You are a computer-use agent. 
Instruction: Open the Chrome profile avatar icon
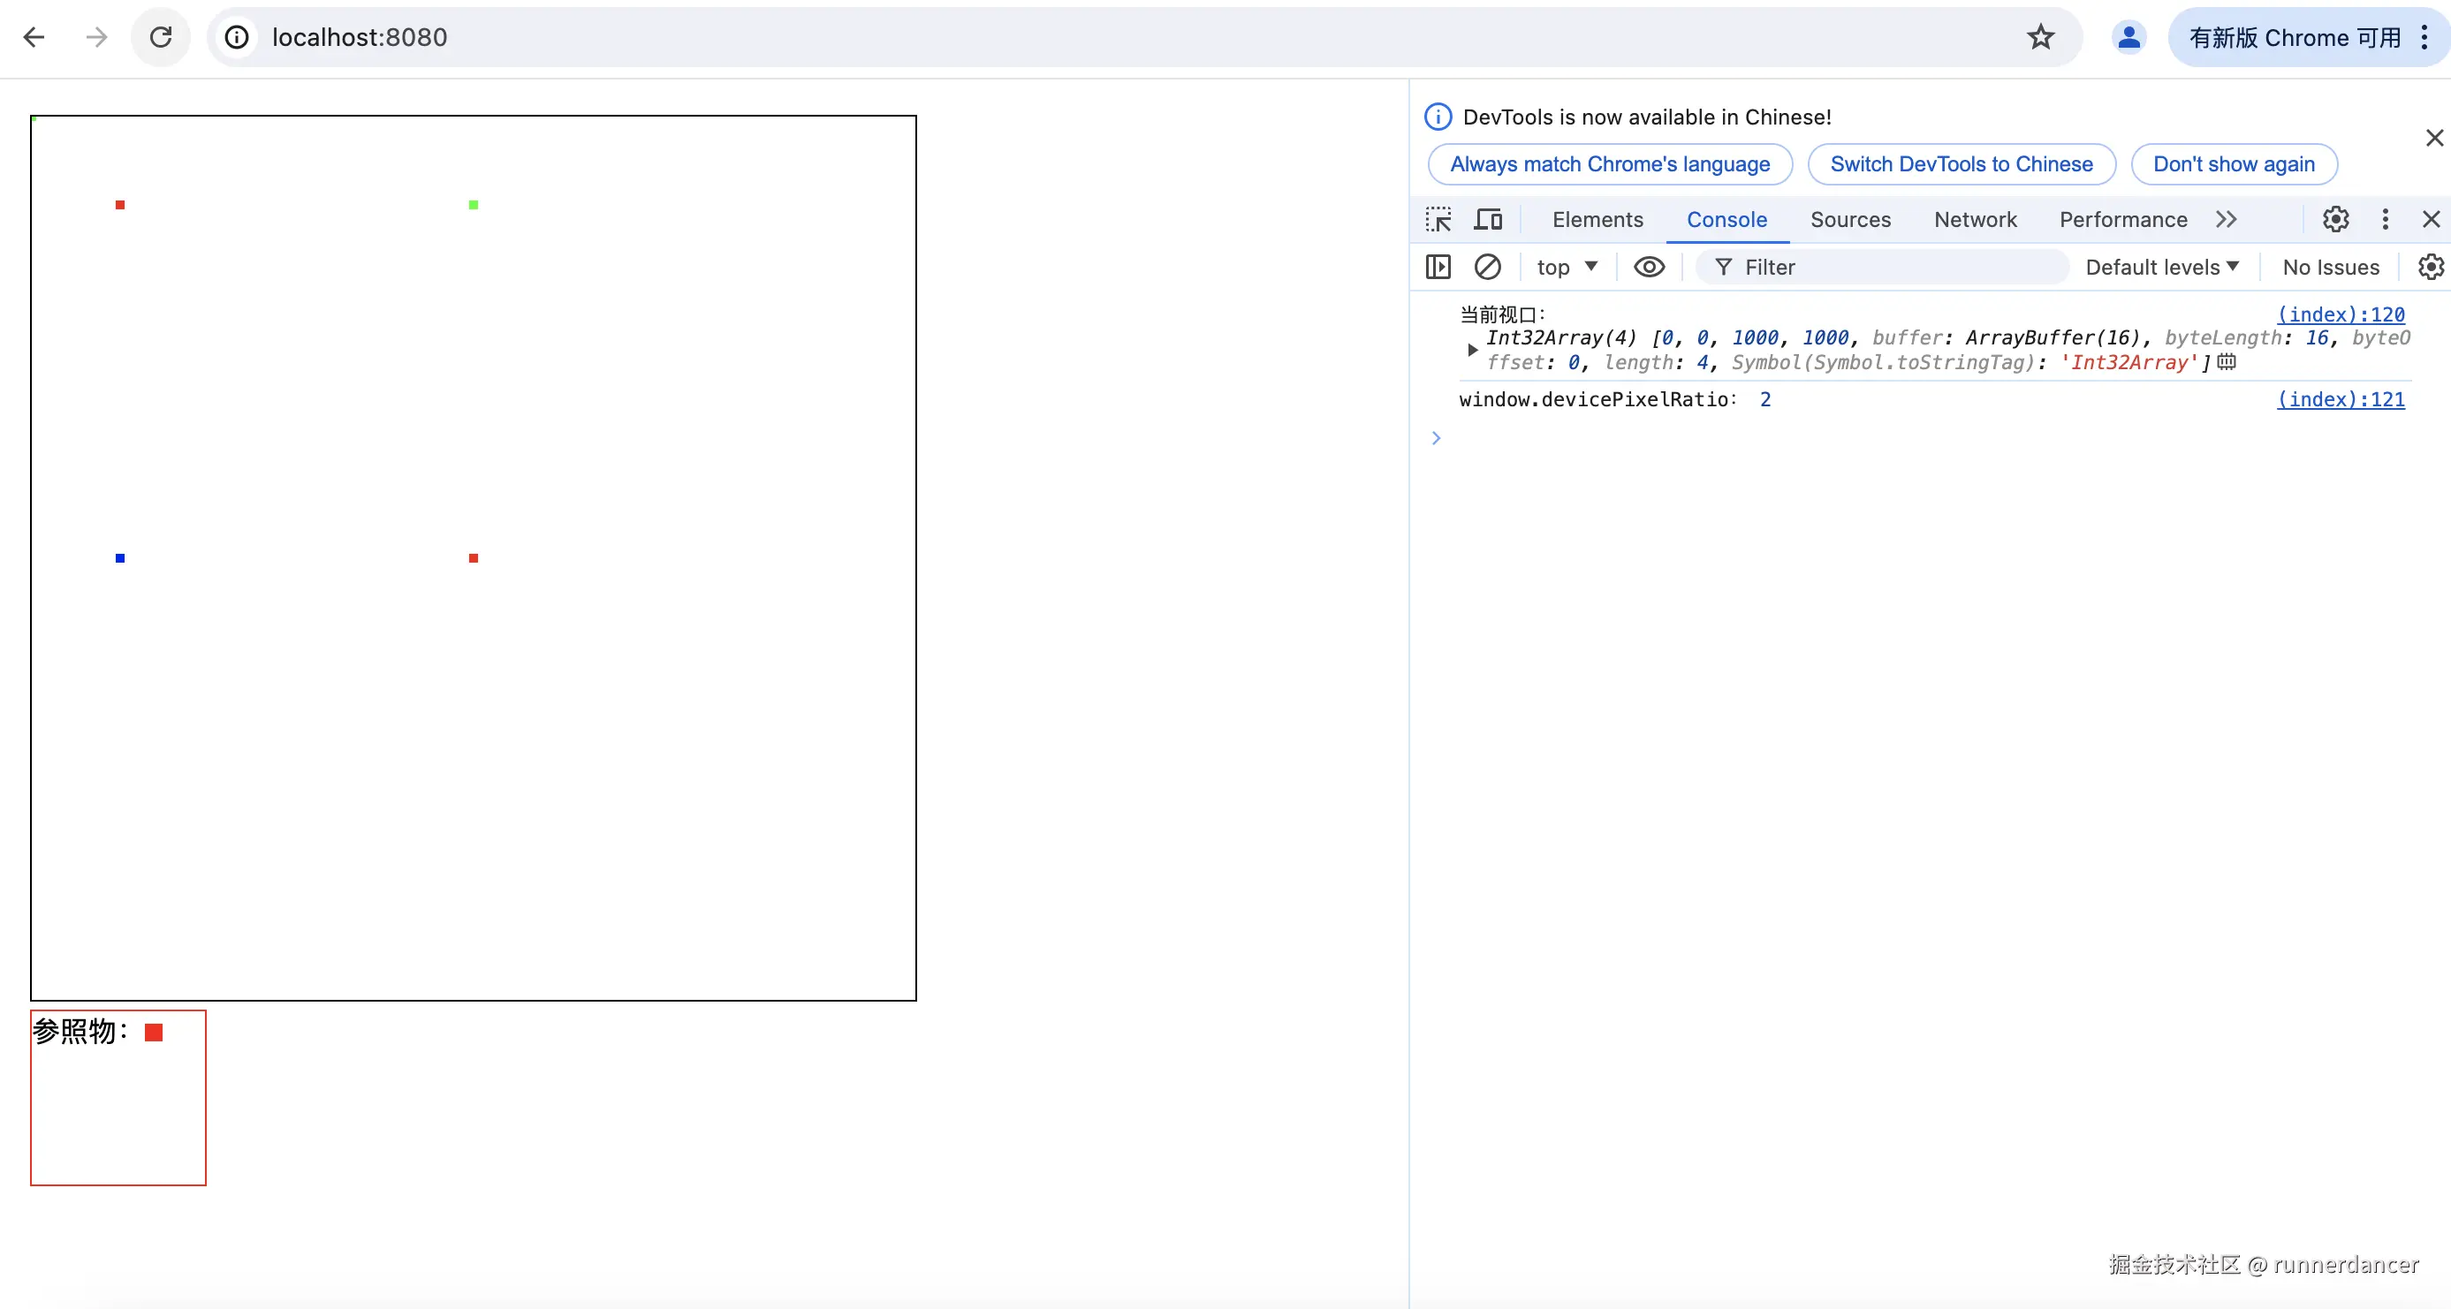click(2128, 37)
